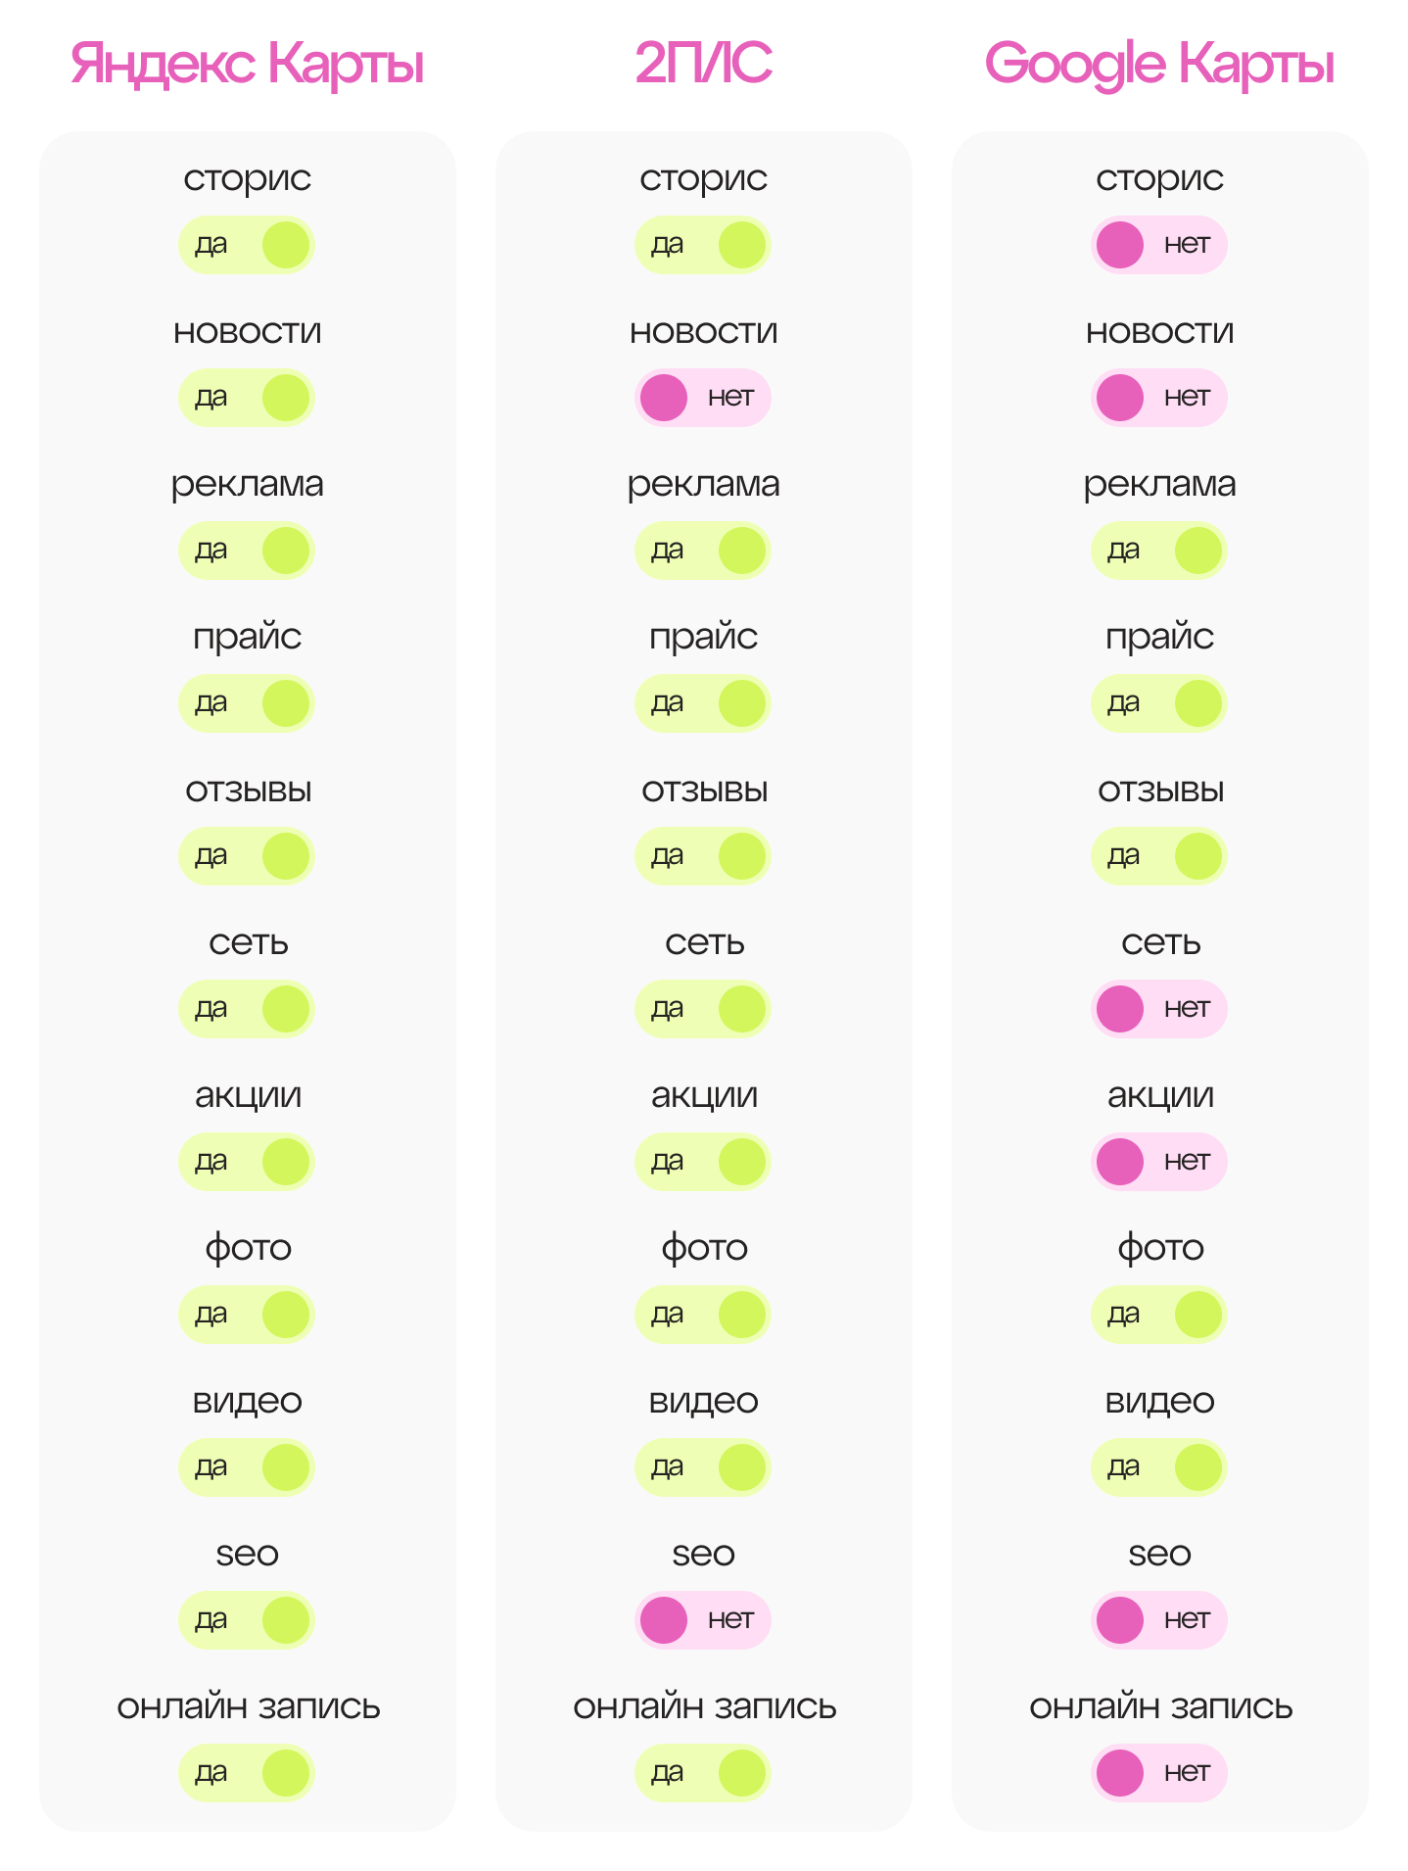Click the Google Карты heading
The width and height of the screenshot is (1408, 1871).
coord(1159,65)
